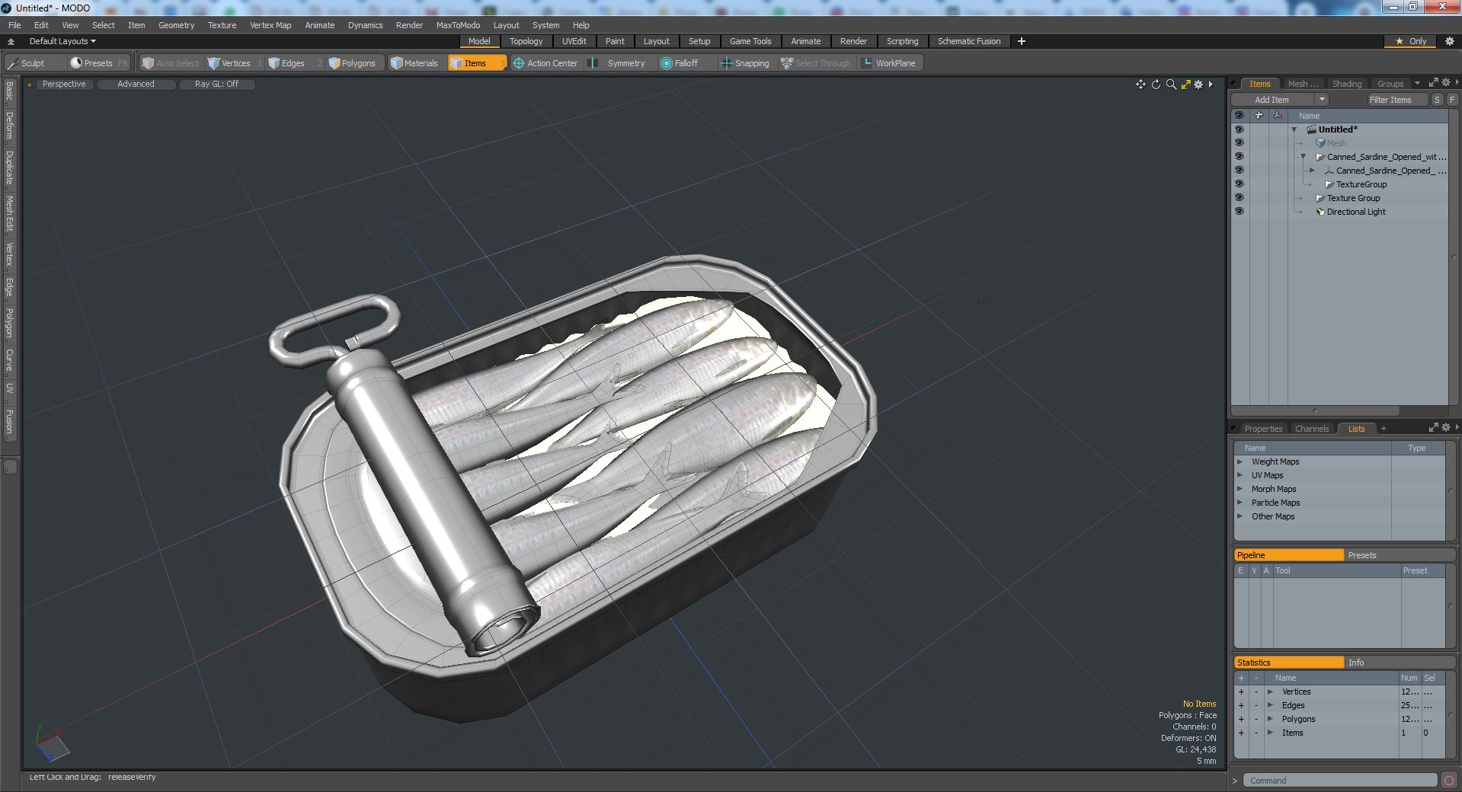Collapse the Untitled scene tree
This screenshot has width=1462, height=792.
pyautogui.click(x=1294, y=129)
